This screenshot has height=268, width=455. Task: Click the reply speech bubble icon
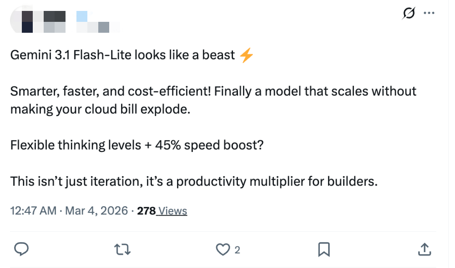(22, 249)
